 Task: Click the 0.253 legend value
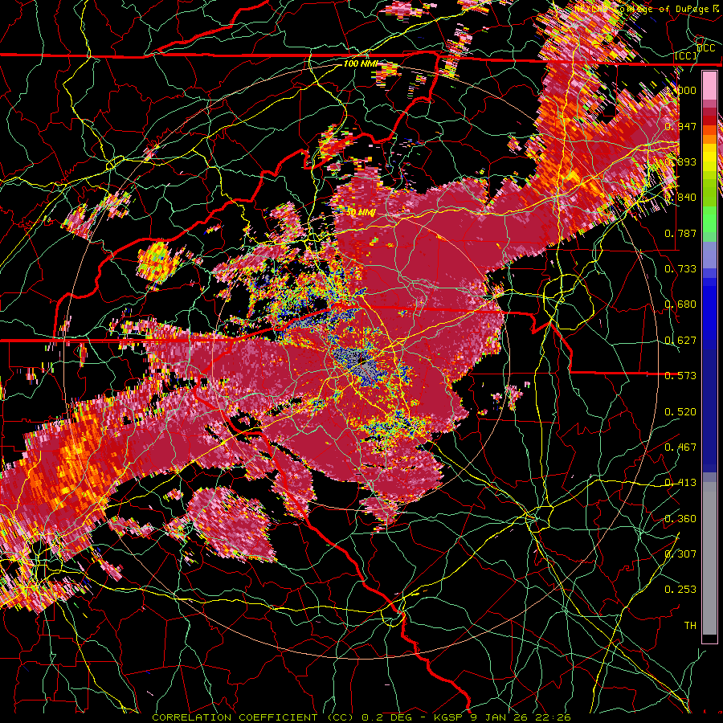pyautogui.click(x=680, y=590)
